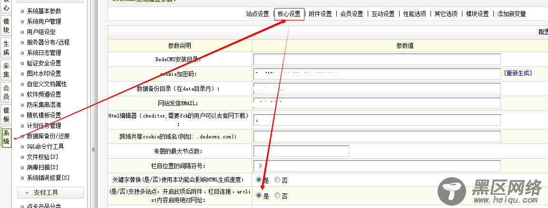548x208 pixels.
Task: Switch to 性能选项 tab
Action: (x=414, y=14)
